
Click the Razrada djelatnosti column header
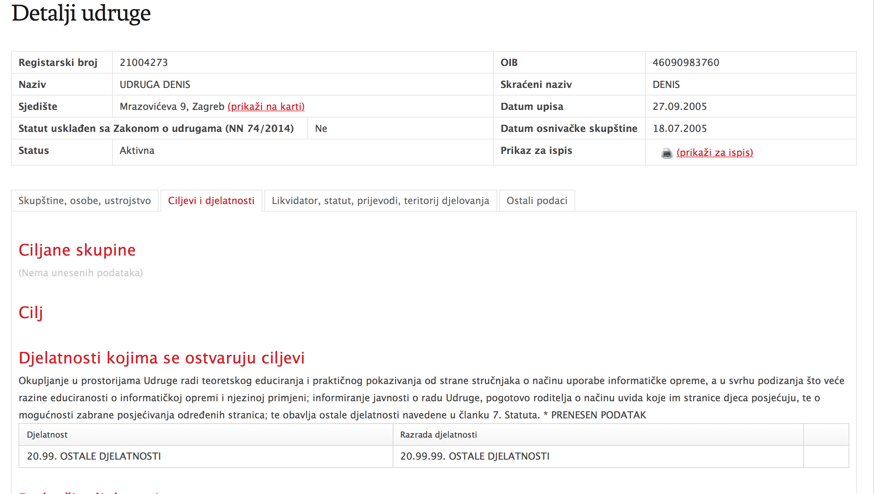pos(438,435)
